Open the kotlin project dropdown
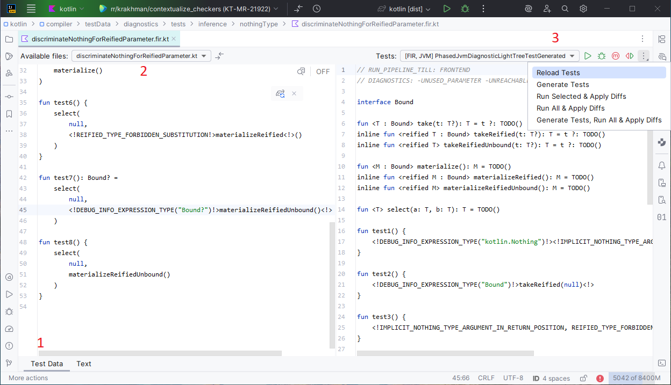The image size is (671, 385). 66,9
